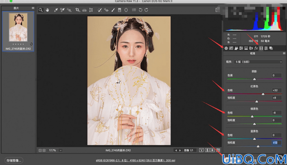Open the Detail panel tab
The width and height of the screenshot is (287, 165).
pos(236,48)
